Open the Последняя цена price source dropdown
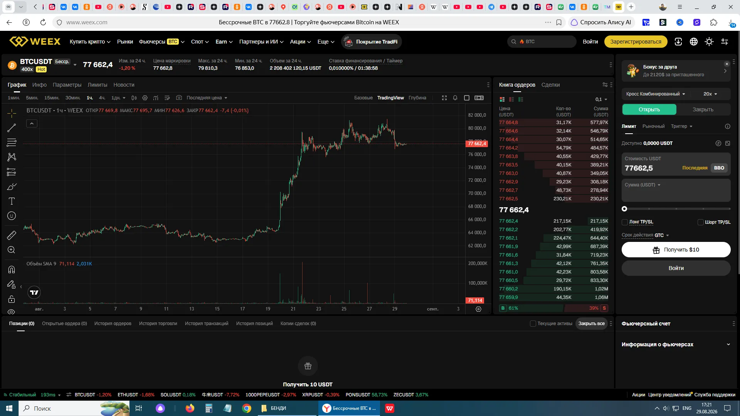This screenshot has width=740, height=416. pos(207,98)
